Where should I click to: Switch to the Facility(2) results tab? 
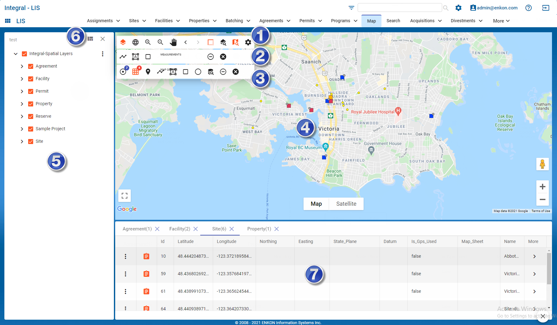(x=180, y=229)
